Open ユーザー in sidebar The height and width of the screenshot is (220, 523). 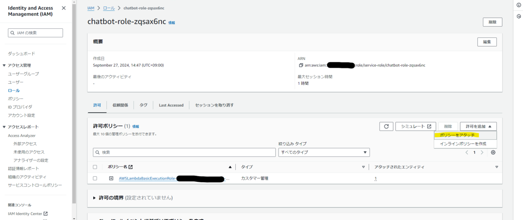pos(16,82)
